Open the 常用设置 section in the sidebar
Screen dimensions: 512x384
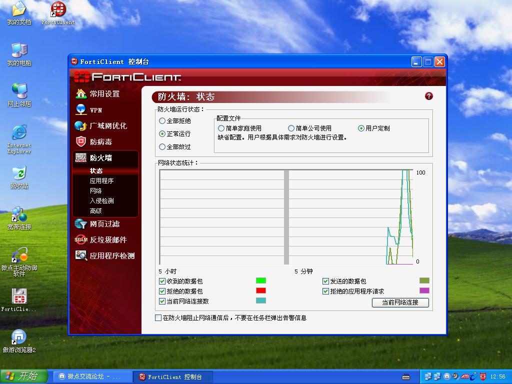click(x=98, y=94)
